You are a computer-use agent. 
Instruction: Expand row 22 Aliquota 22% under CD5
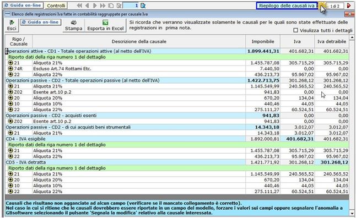(10, 192)
